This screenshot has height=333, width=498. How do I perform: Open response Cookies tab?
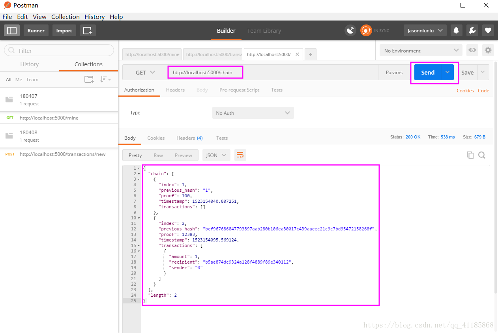point(156,138)
